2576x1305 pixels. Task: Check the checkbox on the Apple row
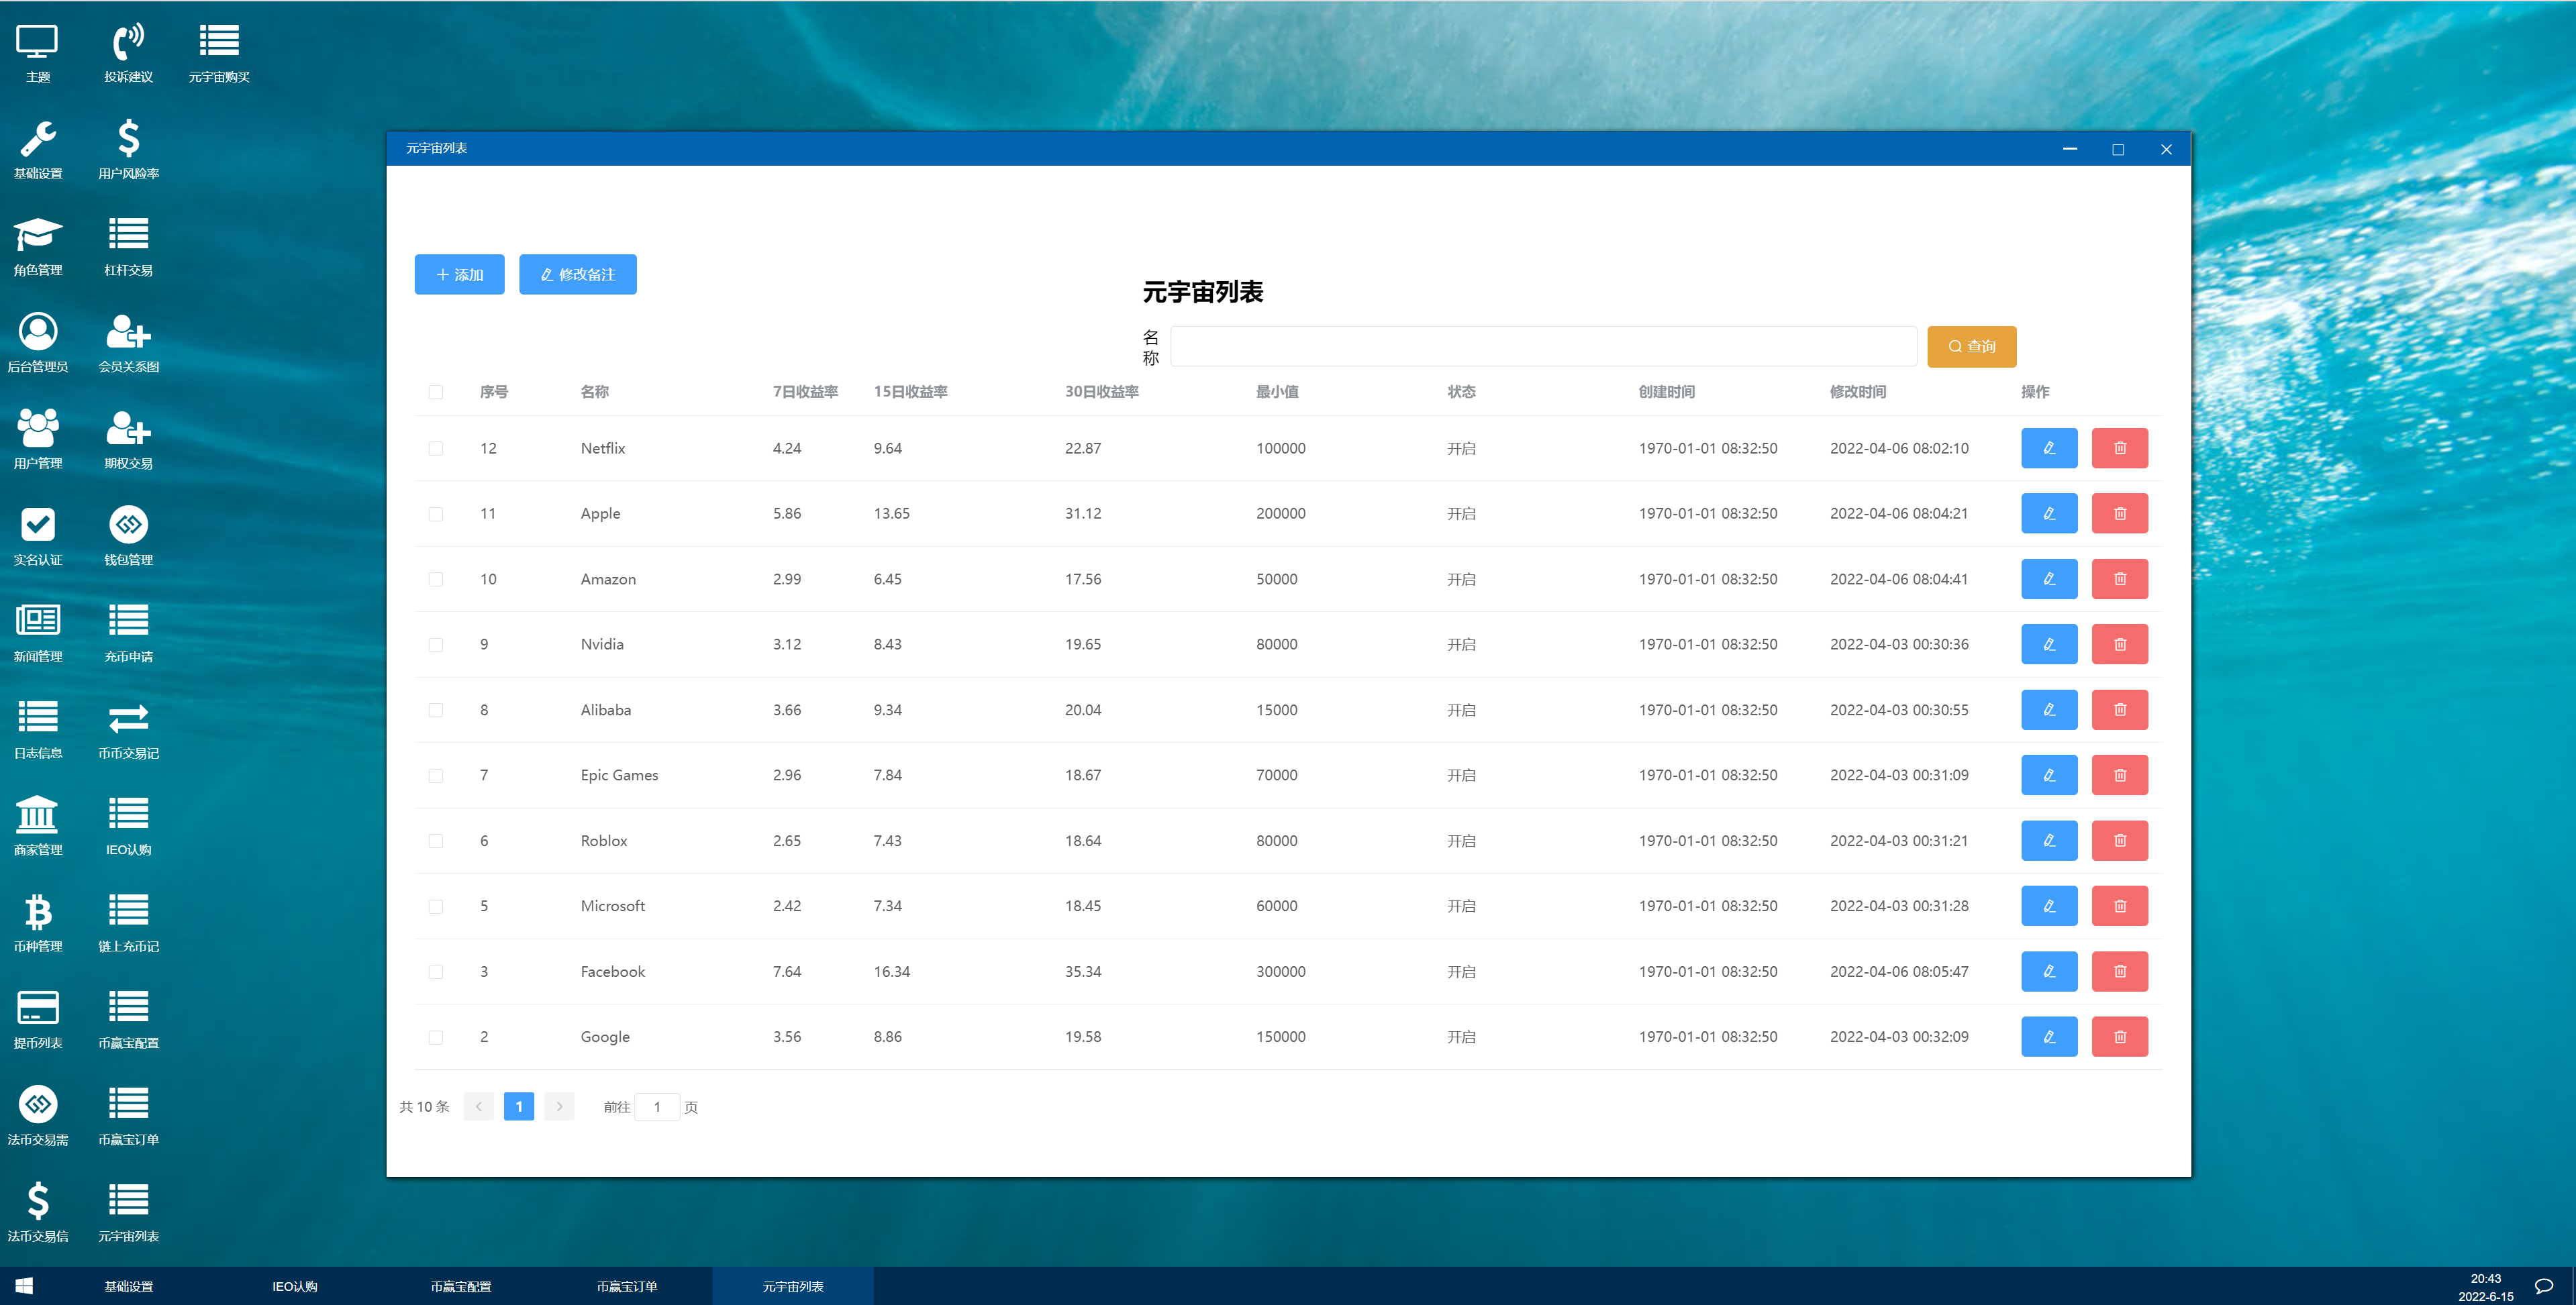436,513
